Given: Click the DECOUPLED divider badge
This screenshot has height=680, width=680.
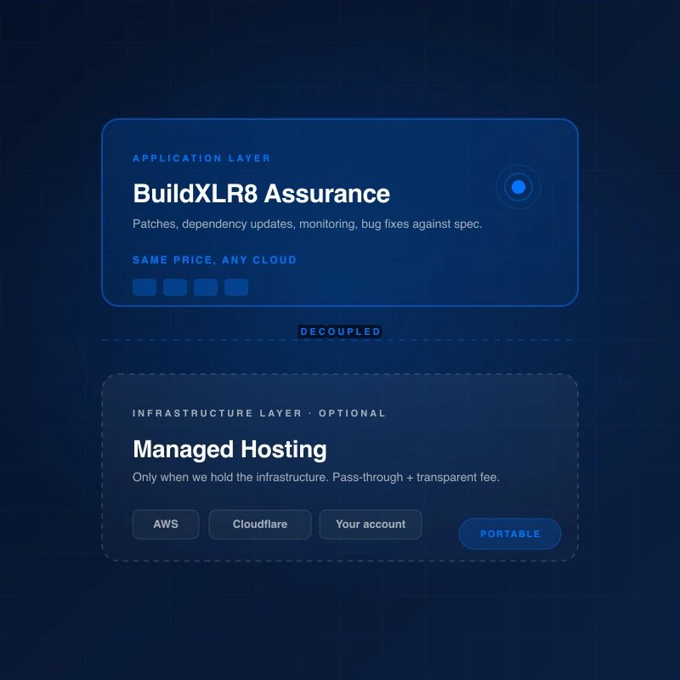Looking at the screenshot, I should [340, 331].
